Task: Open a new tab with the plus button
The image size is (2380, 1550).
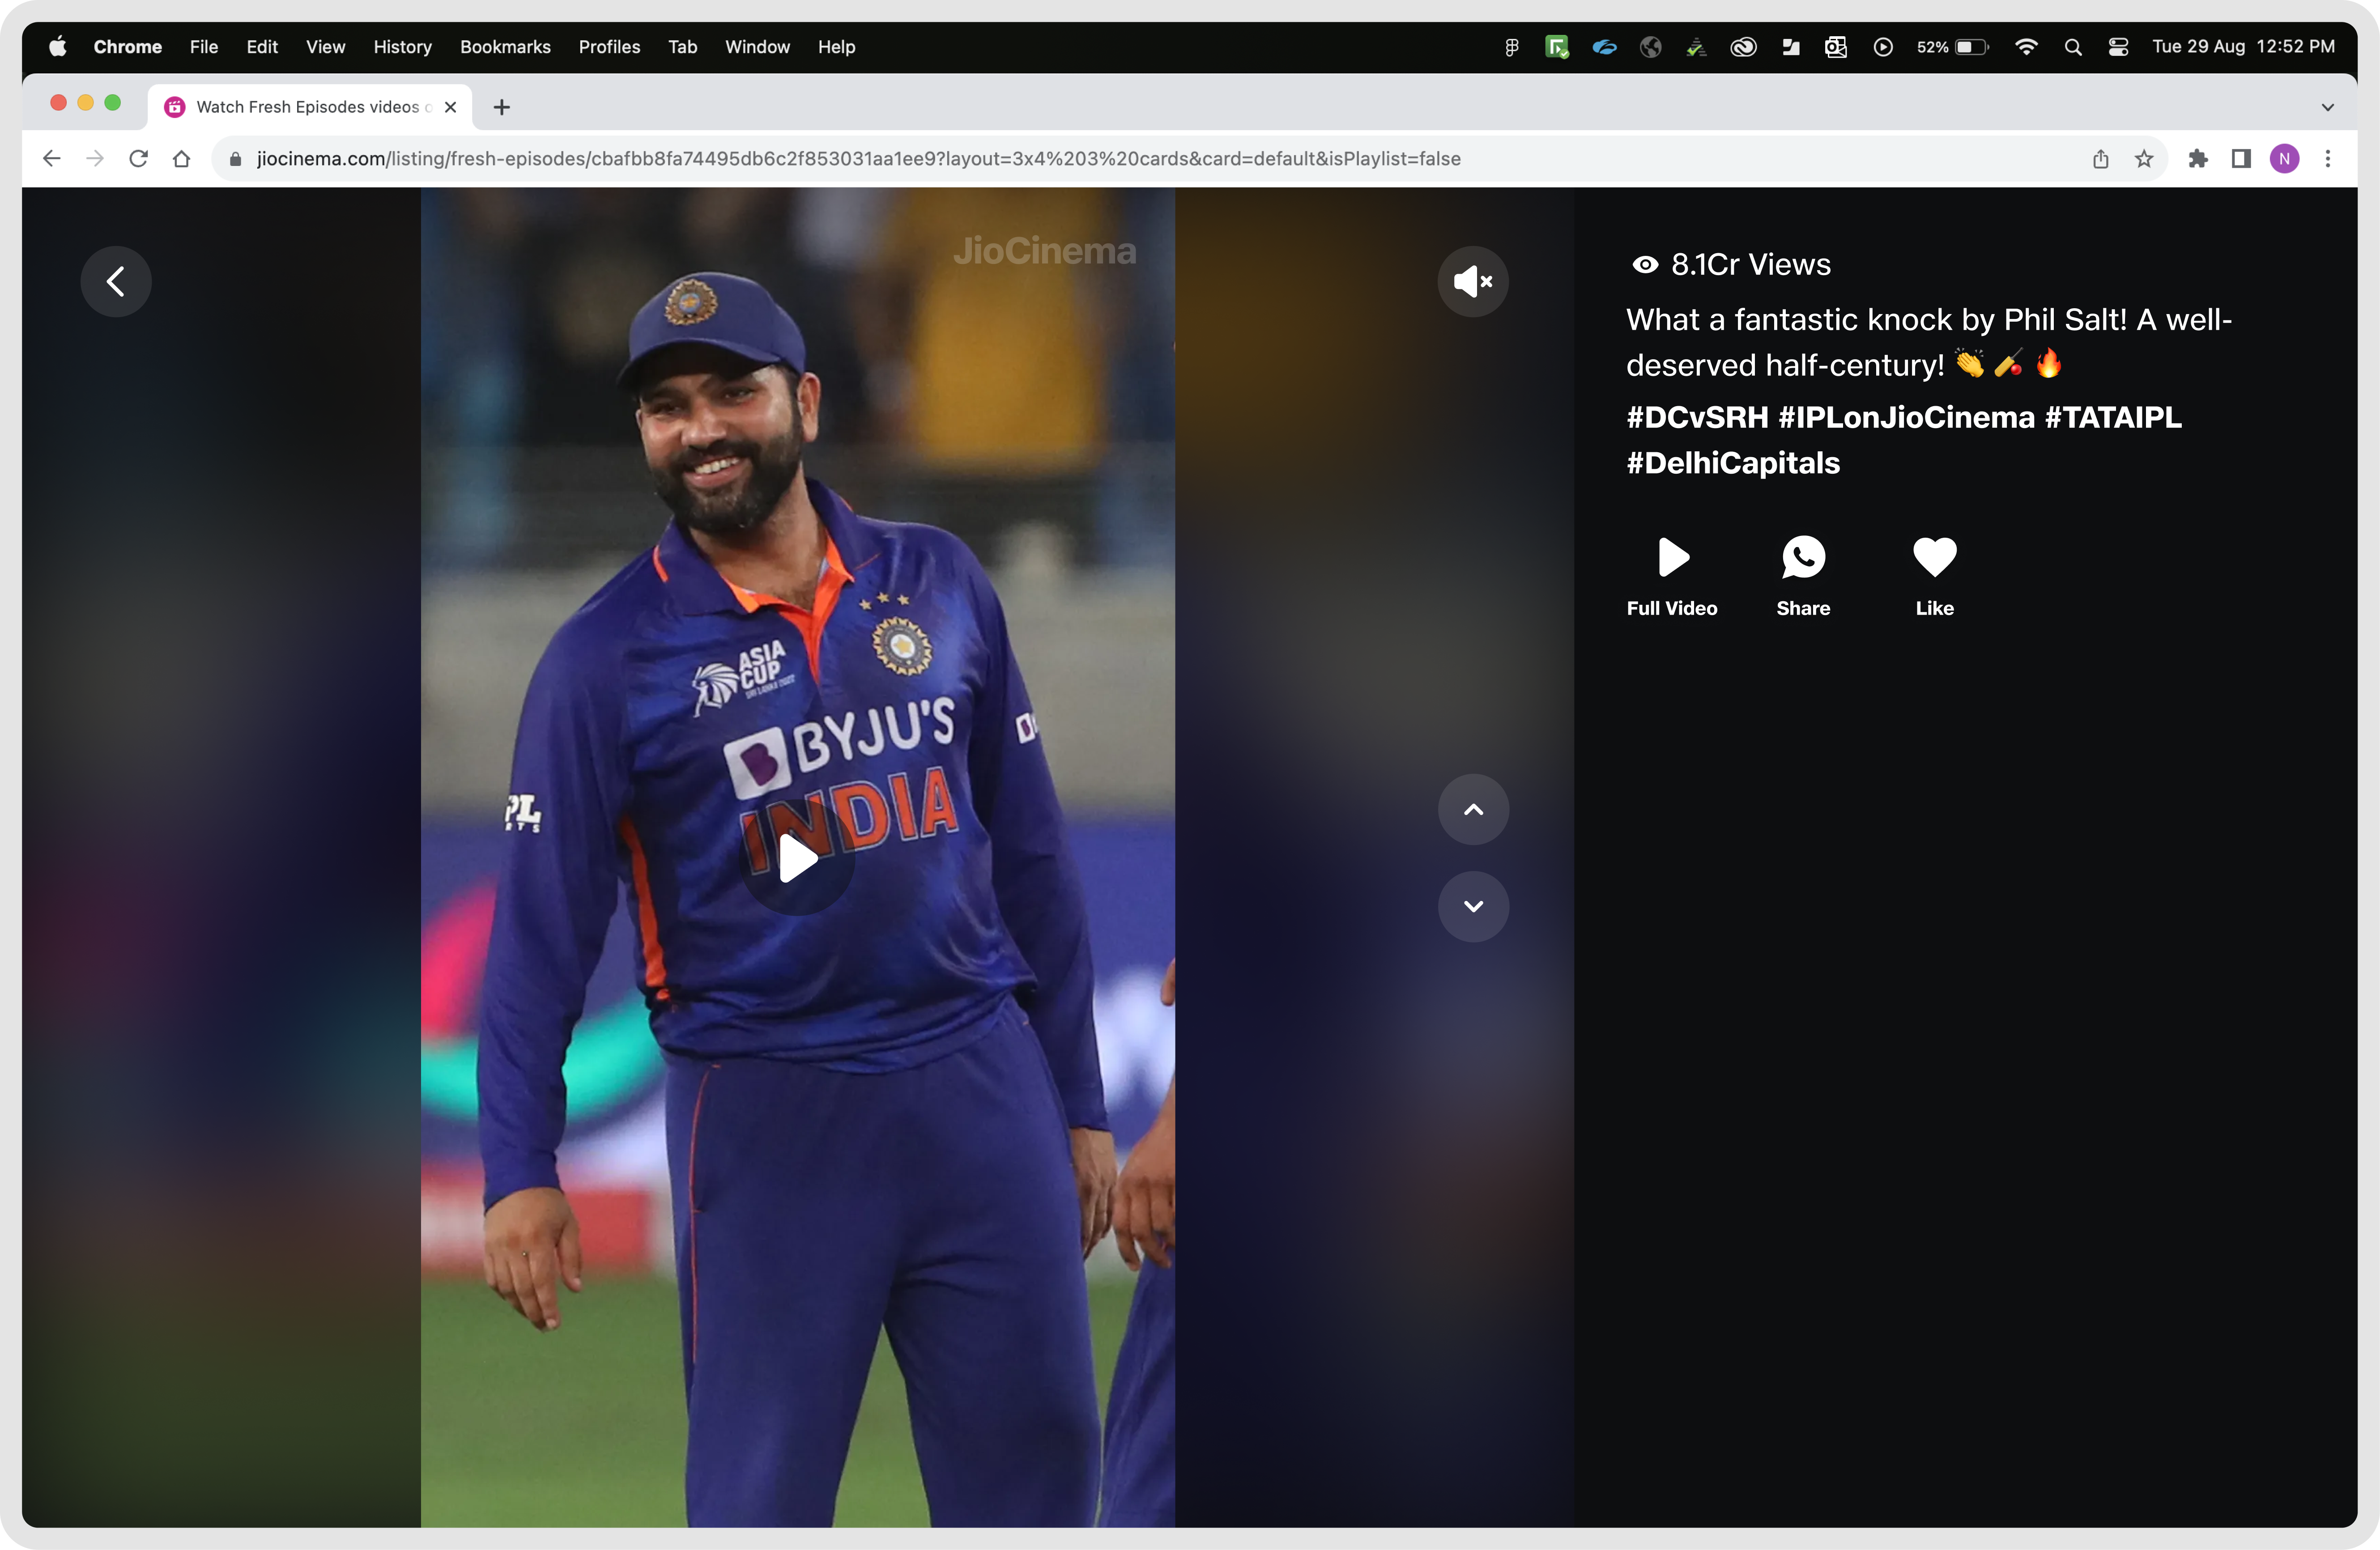Action: 502,107
